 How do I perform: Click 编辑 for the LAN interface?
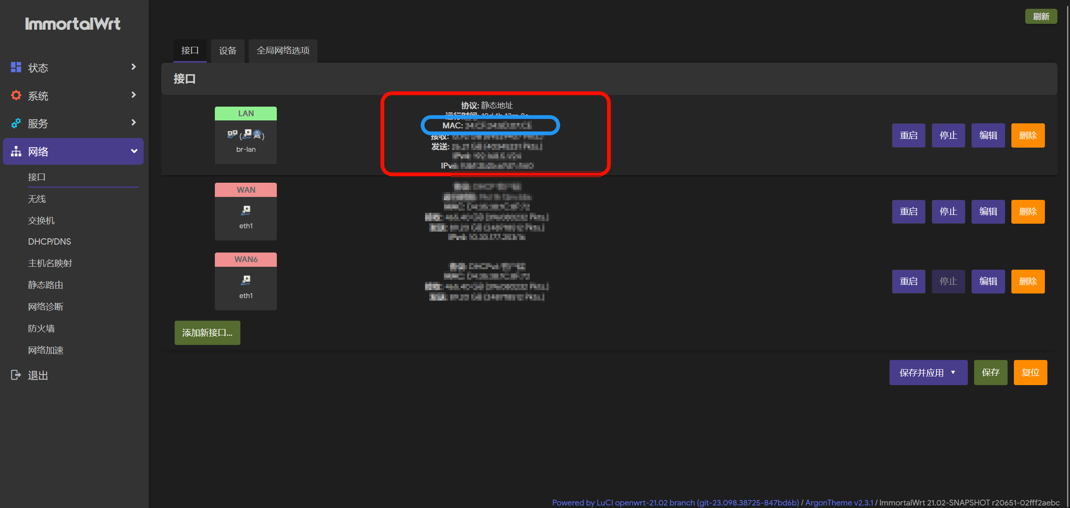coord(988,135)
